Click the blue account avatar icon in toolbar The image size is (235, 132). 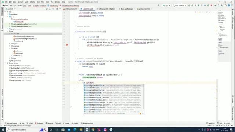click(229, 5)
